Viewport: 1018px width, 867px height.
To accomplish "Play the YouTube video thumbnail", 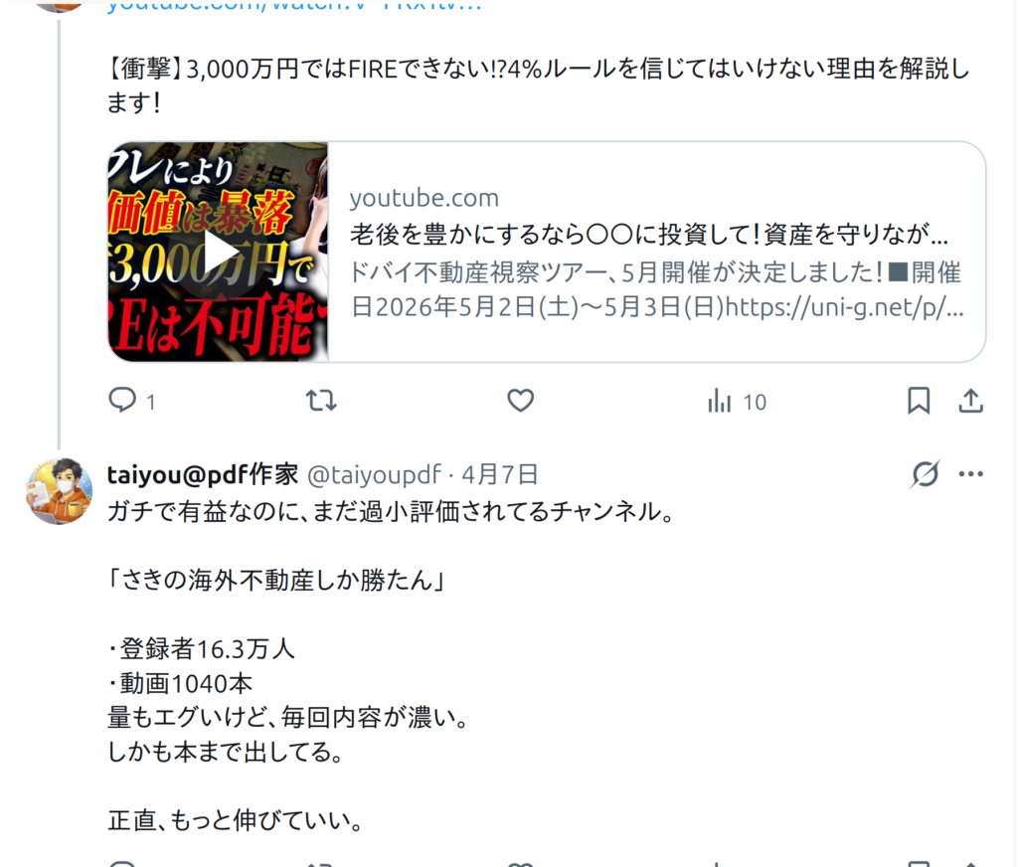I will click(218, 252).
